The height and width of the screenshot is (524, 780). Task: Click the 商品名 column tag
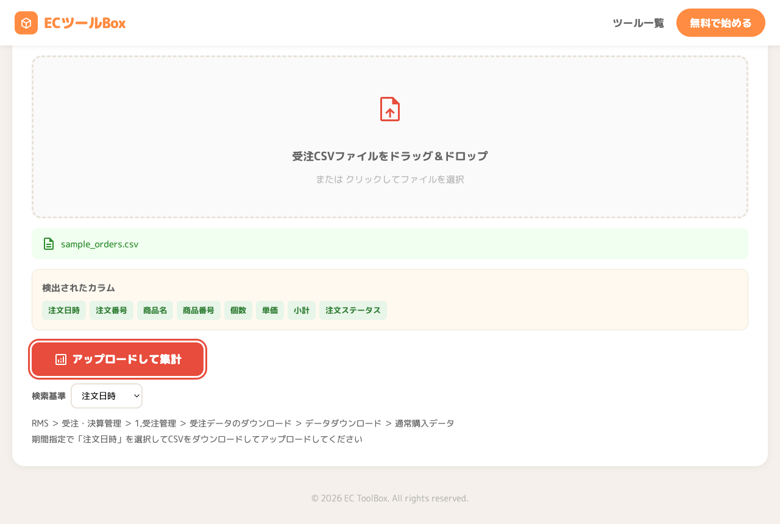tap(155, 310)
